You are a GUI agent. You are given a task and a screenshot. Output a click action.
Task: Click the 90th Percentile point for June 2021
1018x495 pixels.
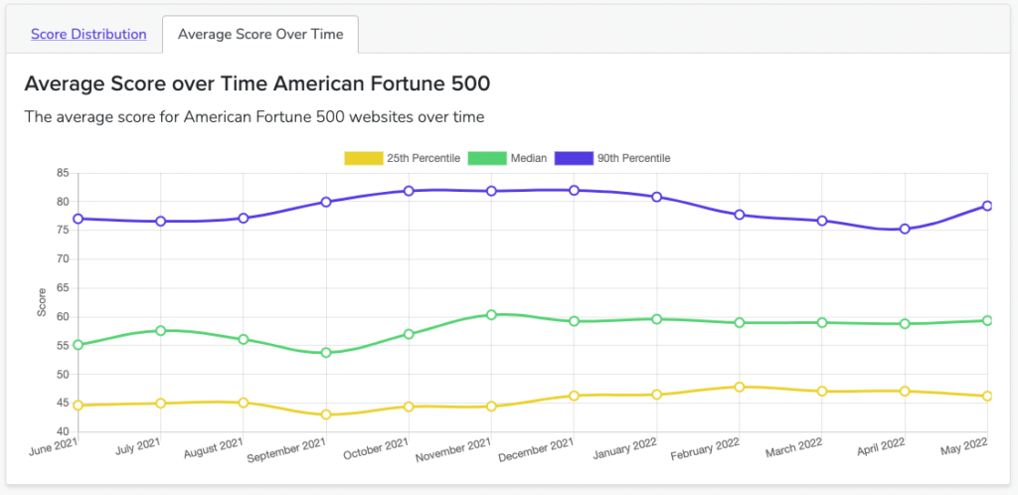coord(78,219)
